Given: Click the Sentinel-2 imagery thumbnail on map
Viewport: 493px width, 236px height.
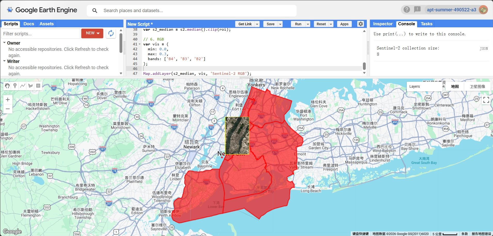Looking at the screenshot, I should [237, 136].
